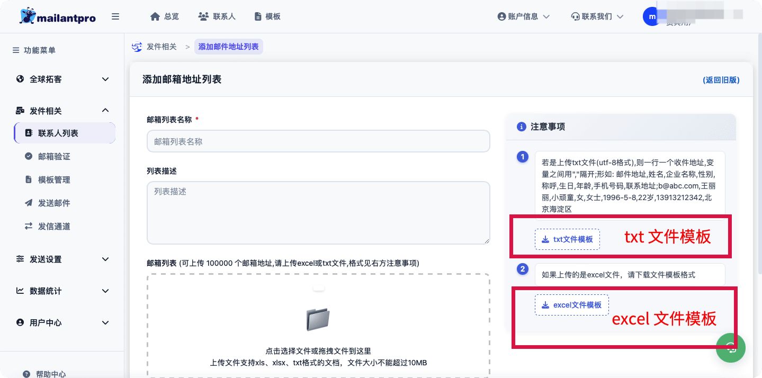Toggle the hamburger sidebar collapse icon
This screenshot has height=378, width=762.
pos(115,16)
